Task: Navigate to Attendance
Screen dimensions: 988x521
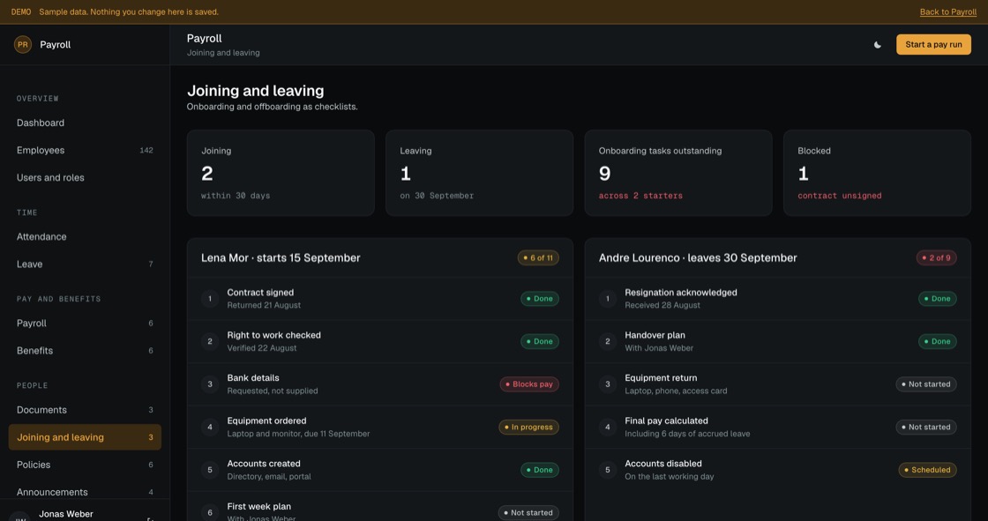Action: tap(85, 237)
